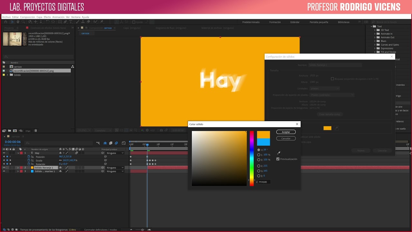Open the Archivo menu

pyautogui.click(x=6, y=17)
